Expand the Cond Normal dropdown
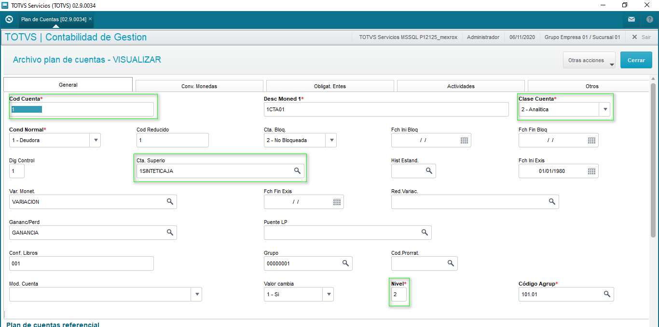659x327 pixels. 96,140
